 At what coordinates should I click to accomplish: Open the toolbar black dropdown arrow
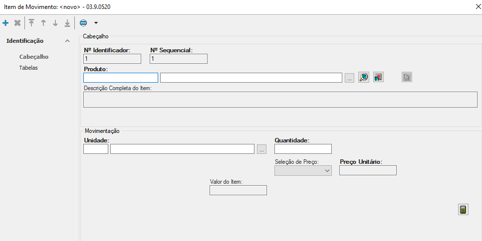[96, 23]
